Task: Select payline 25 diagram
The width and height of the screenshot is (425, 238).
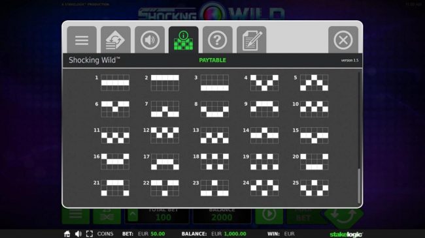Action: (x=314, y=188)
